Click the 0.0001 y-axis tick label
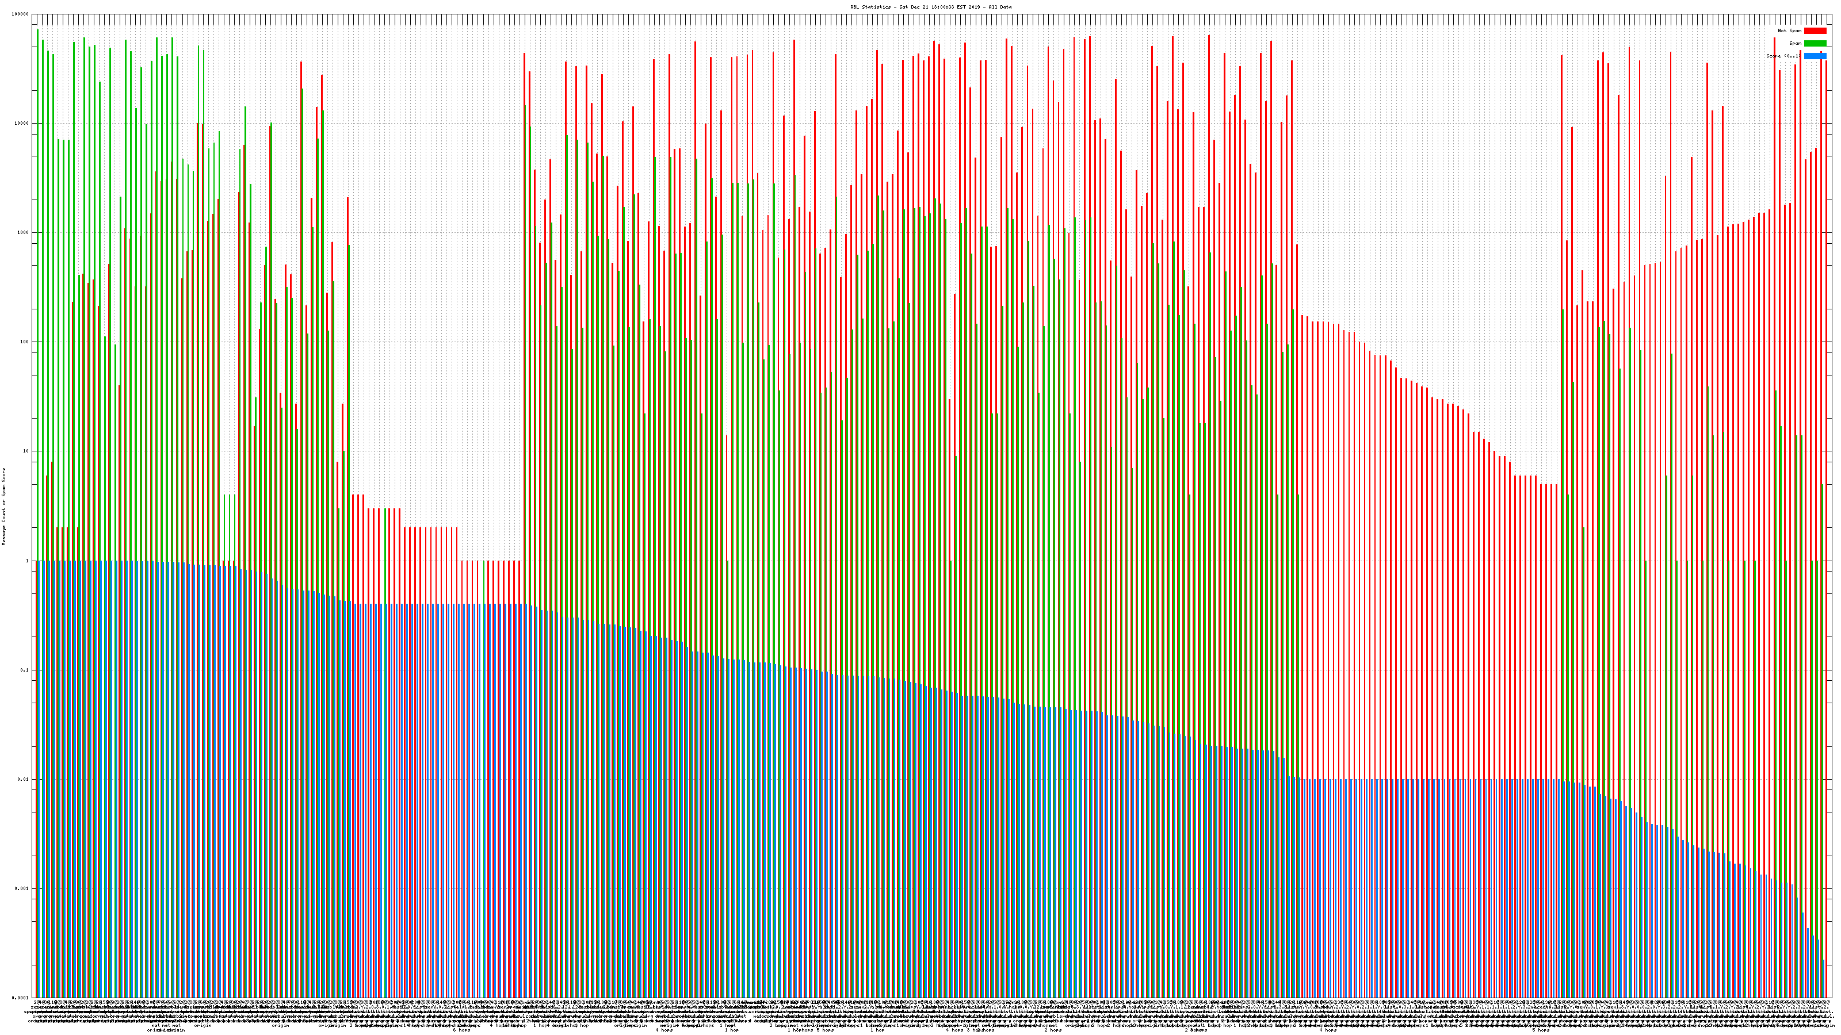This screenshot has height=1035, width=1841. tap(21, 998)
